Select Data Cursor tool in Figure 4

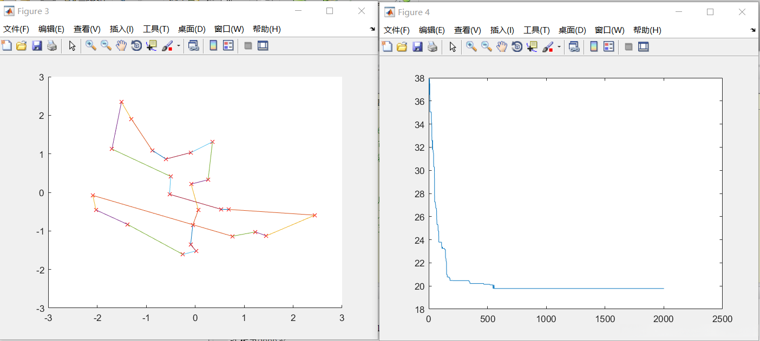click(x=532, y=47)
